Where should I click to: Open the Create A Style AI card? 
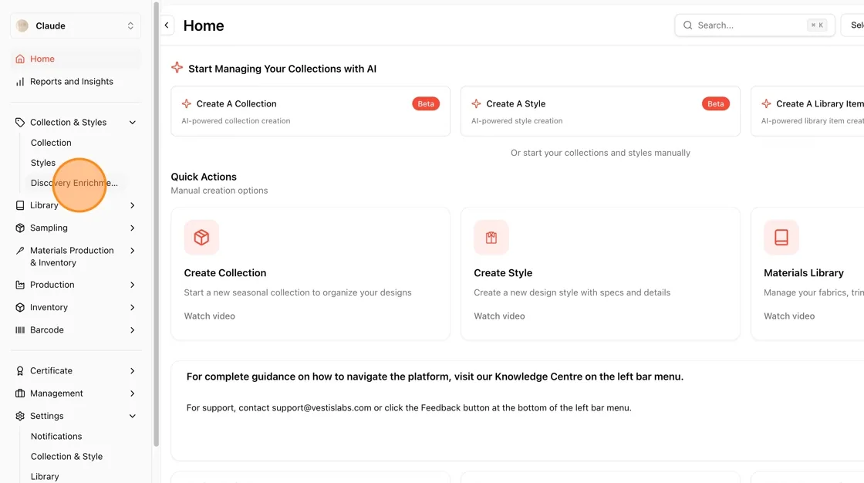(x=600, y=111)
